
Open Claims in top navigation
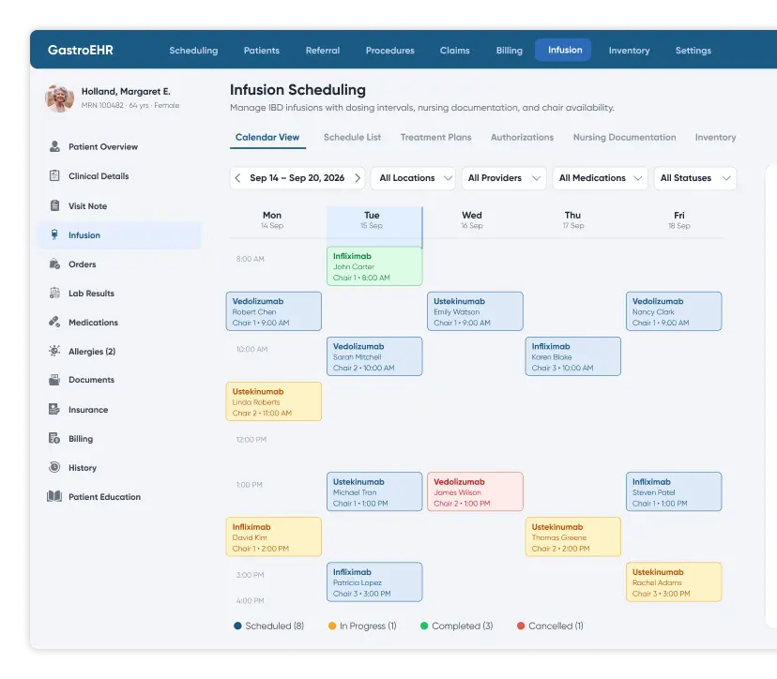pyautogui.click(x=454, y=51)
